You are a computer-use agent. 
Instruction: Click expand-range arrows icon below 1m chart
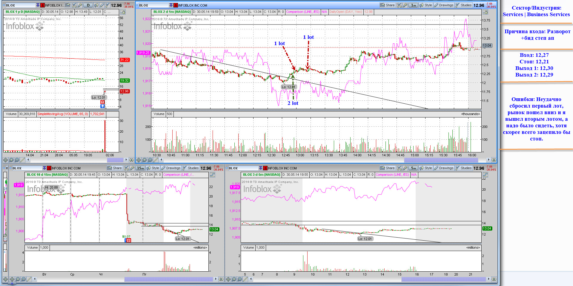[x=494, y=160]
